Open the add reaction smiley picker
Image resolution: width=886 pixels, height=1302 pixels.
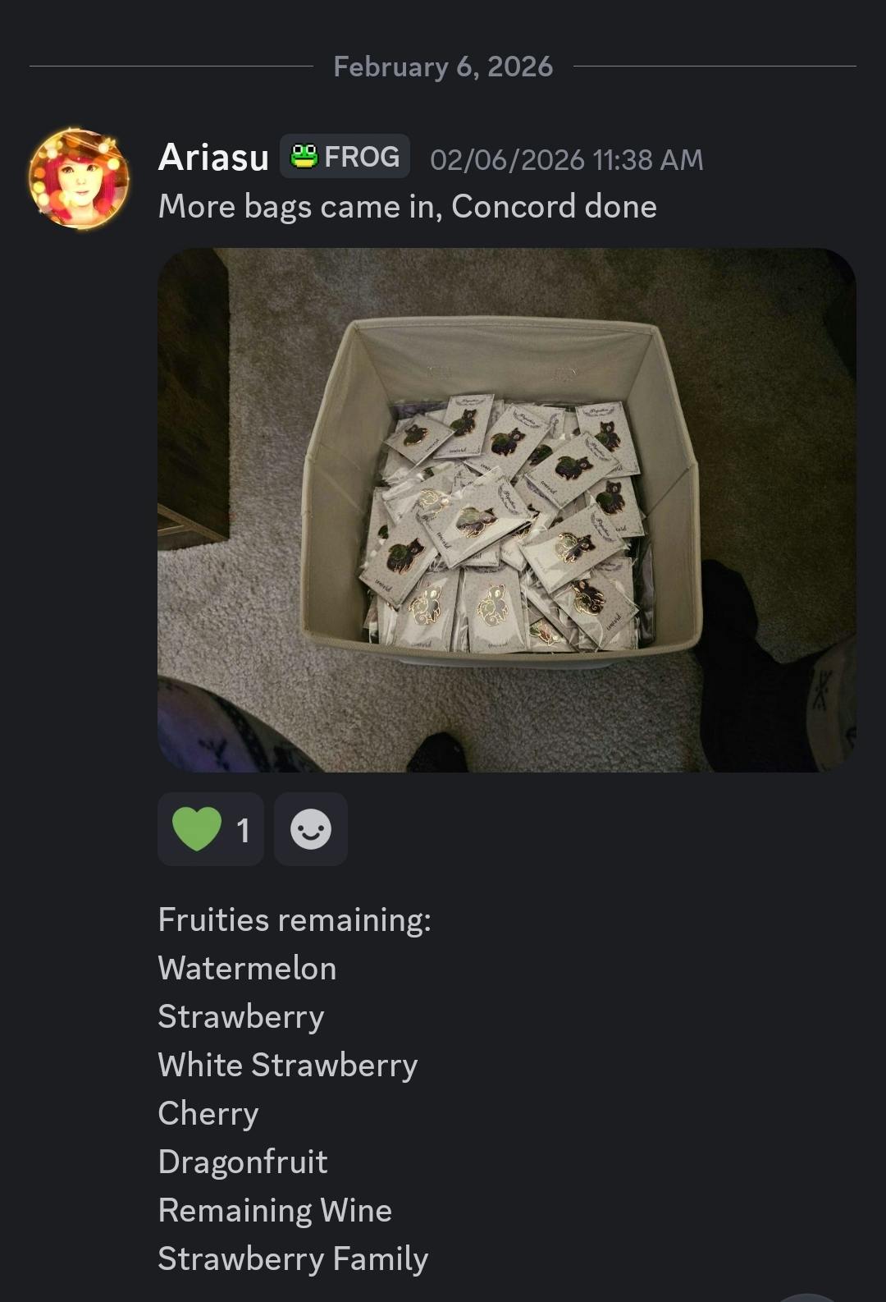tap(310, 829)
